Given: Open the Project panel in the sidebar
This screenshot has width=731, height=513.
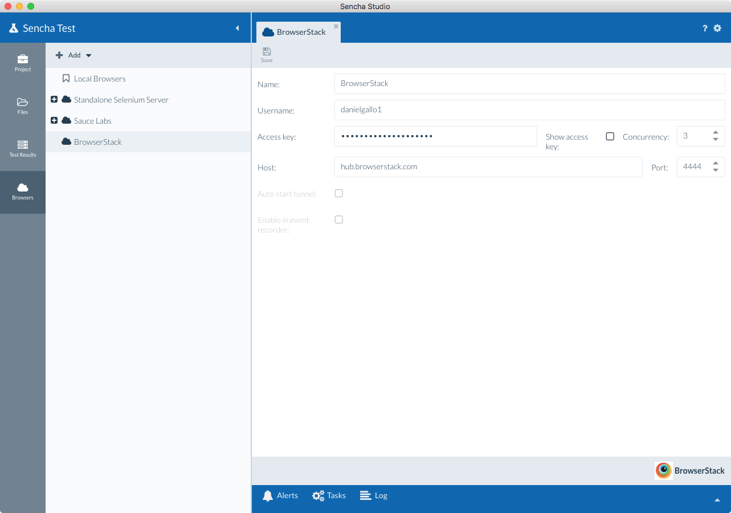Looking at the screenshot, I should [22, 63].
